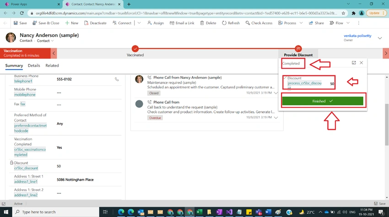
Task: Bookmark this page with star icon
Action: 343,13
